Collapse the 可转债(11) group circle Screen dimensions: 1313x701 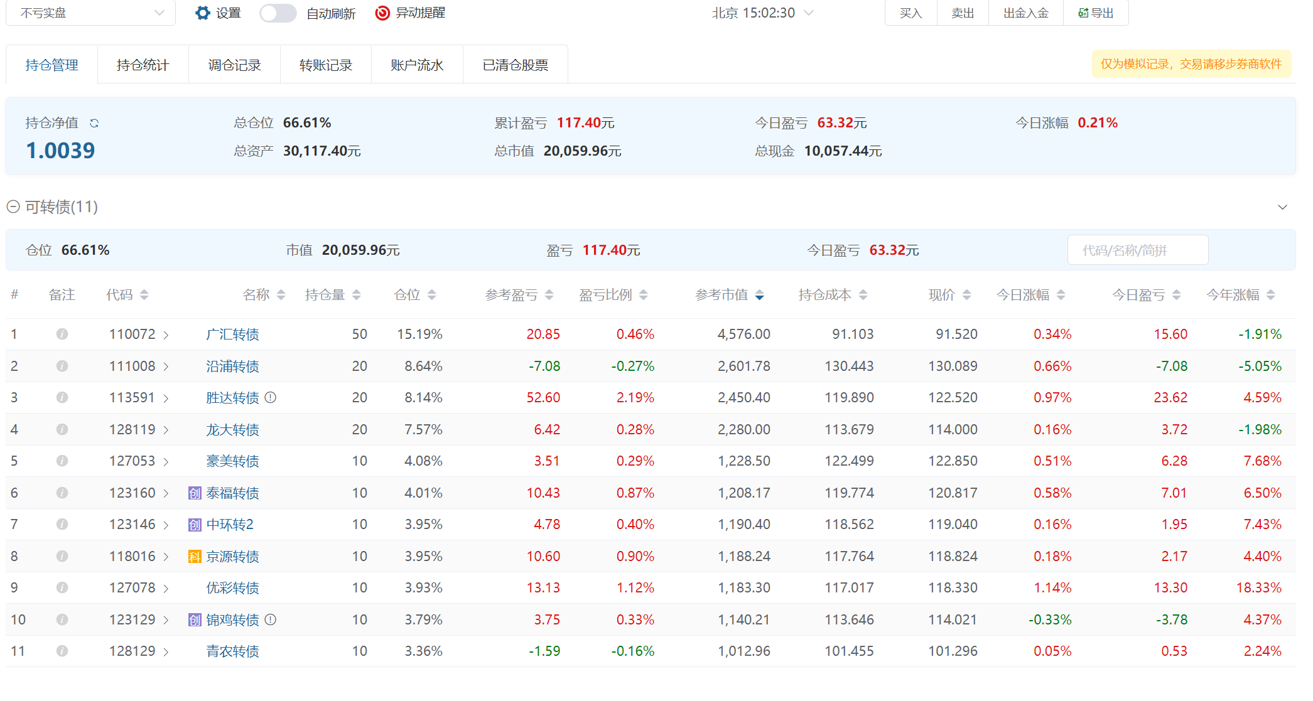(13, 206)
